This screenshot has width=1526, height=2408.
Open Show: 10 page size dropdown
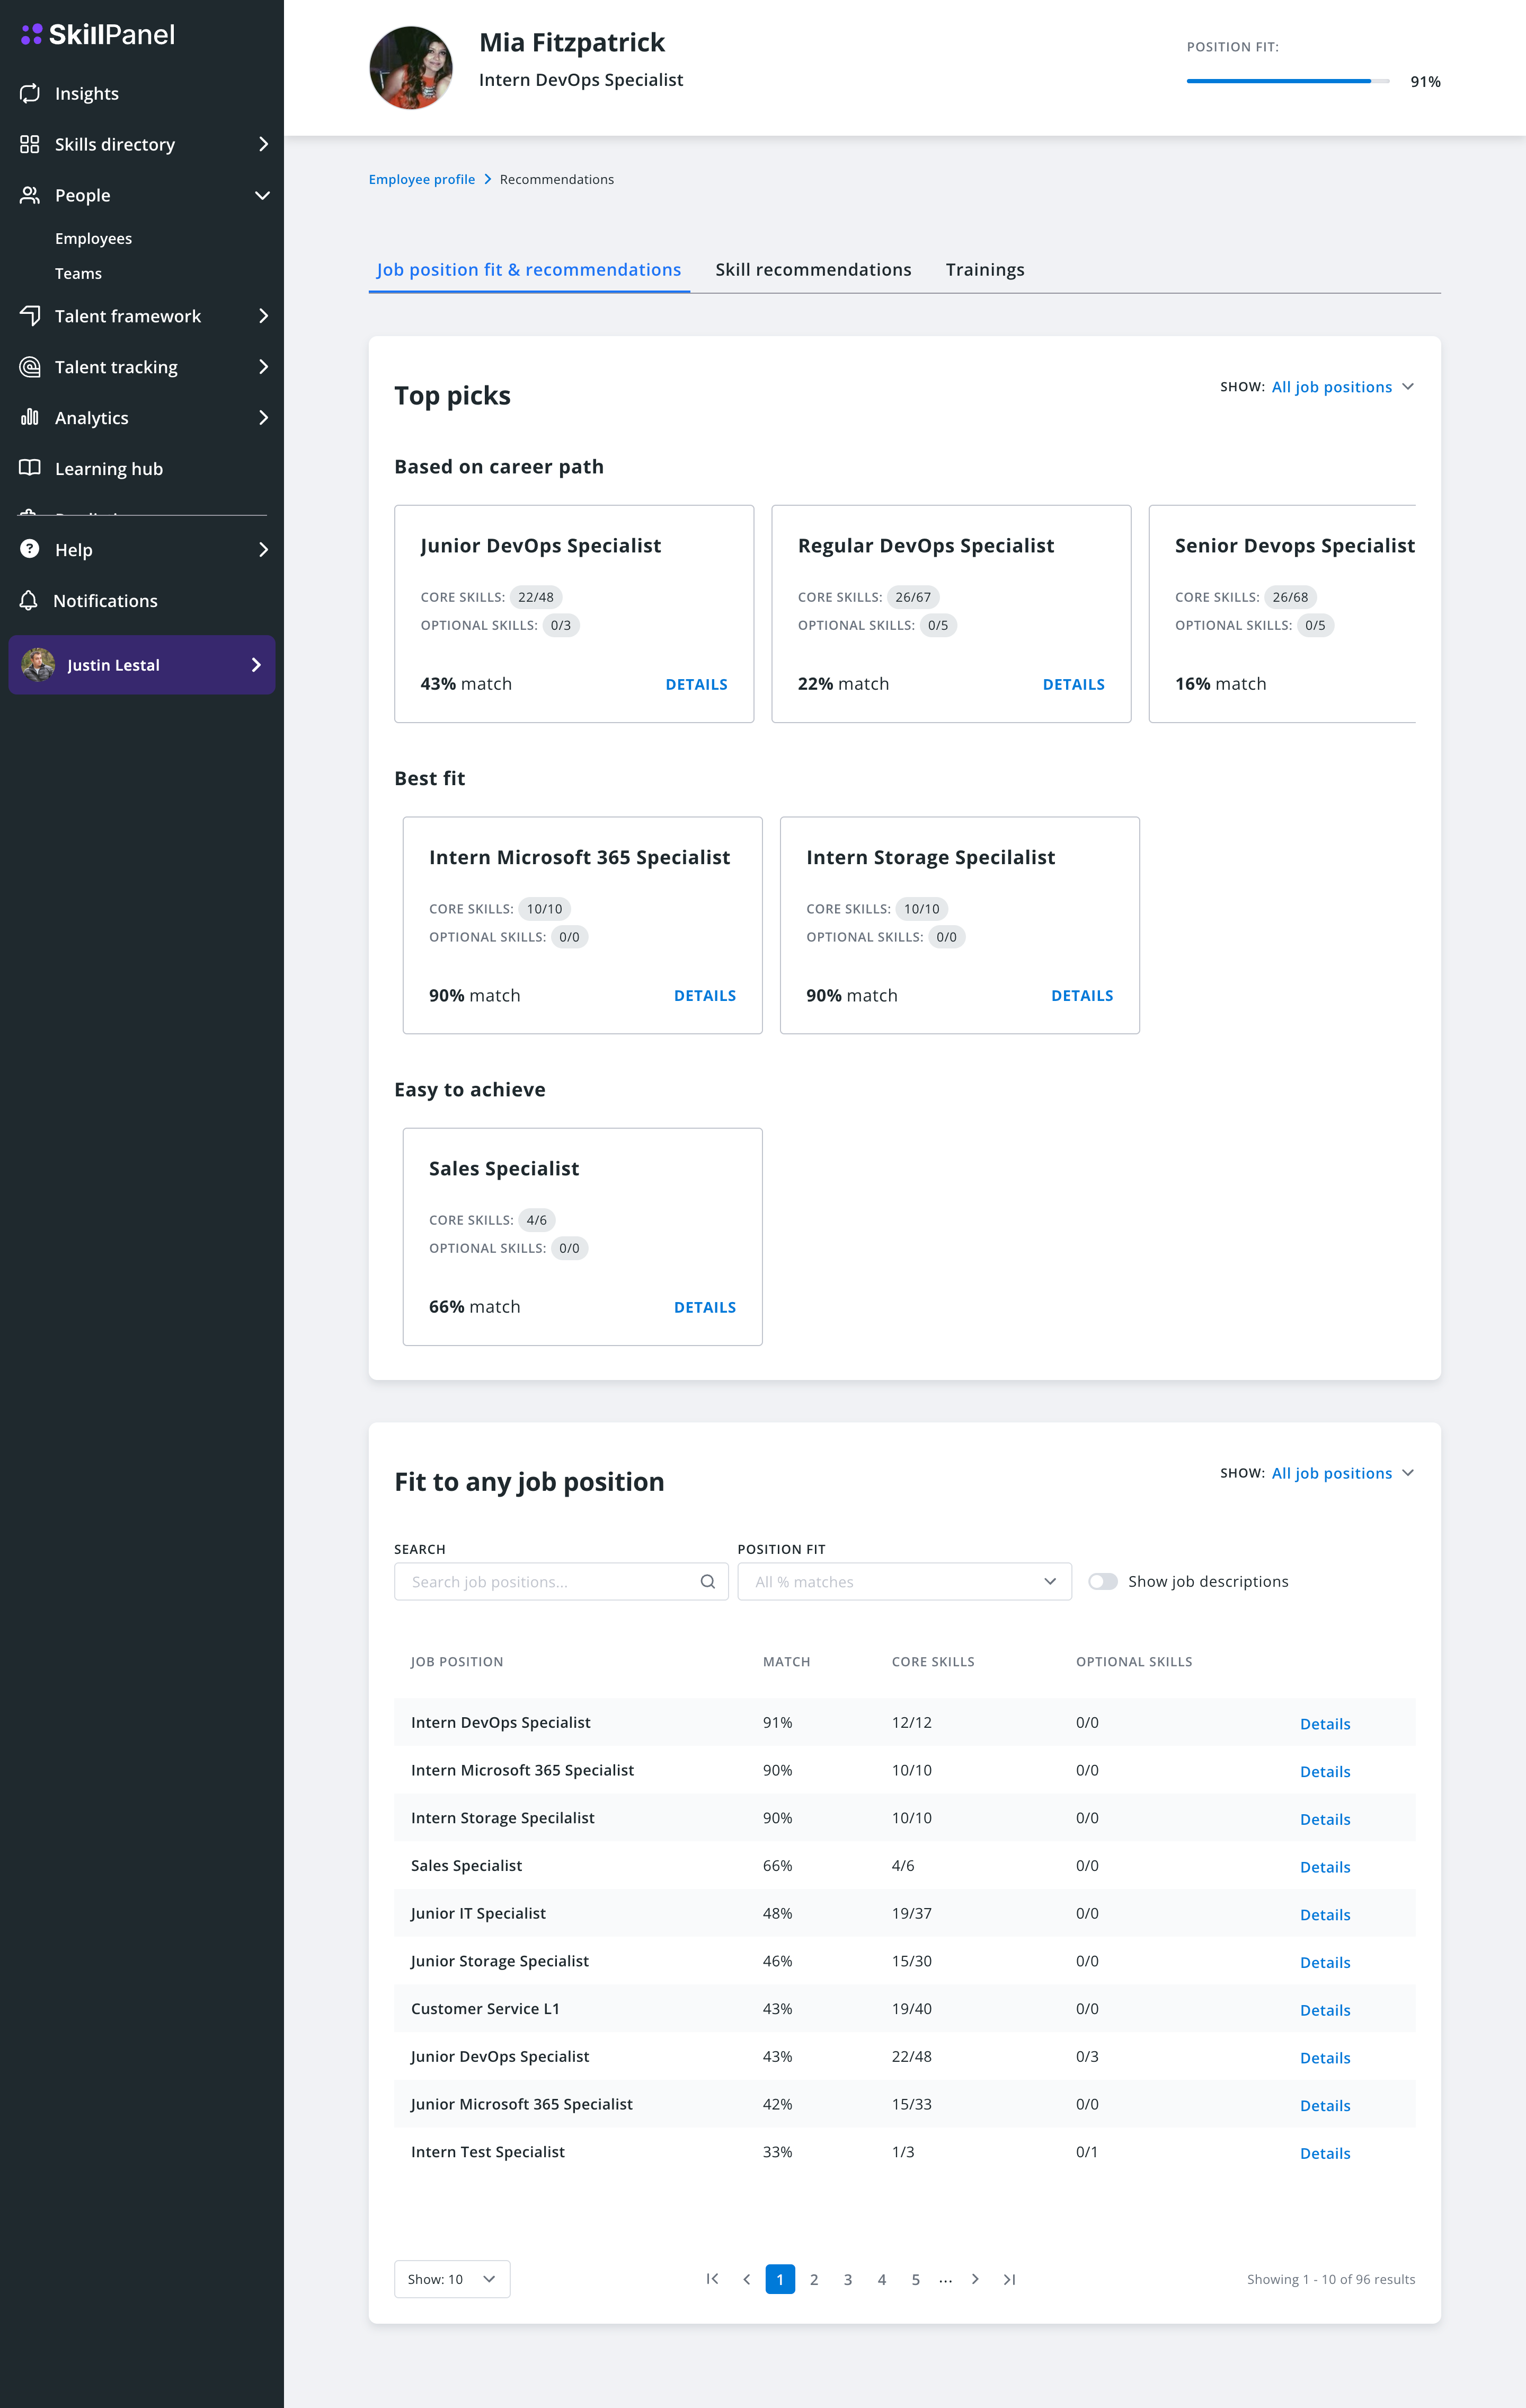(451, 2279)
